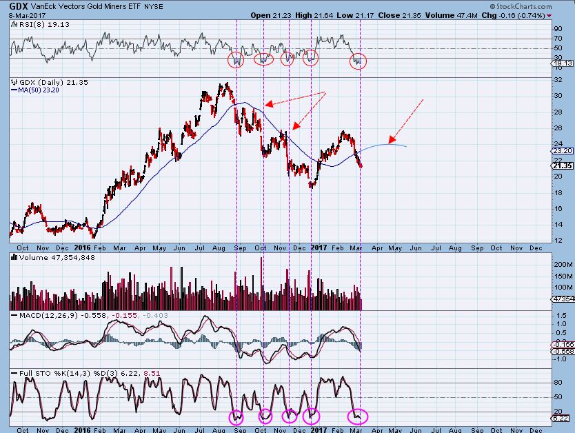Image resolution: width=575 pixels, height=433 pixels.
Task: Click the Volume 47.4M header value
Action: pos(452,16)
